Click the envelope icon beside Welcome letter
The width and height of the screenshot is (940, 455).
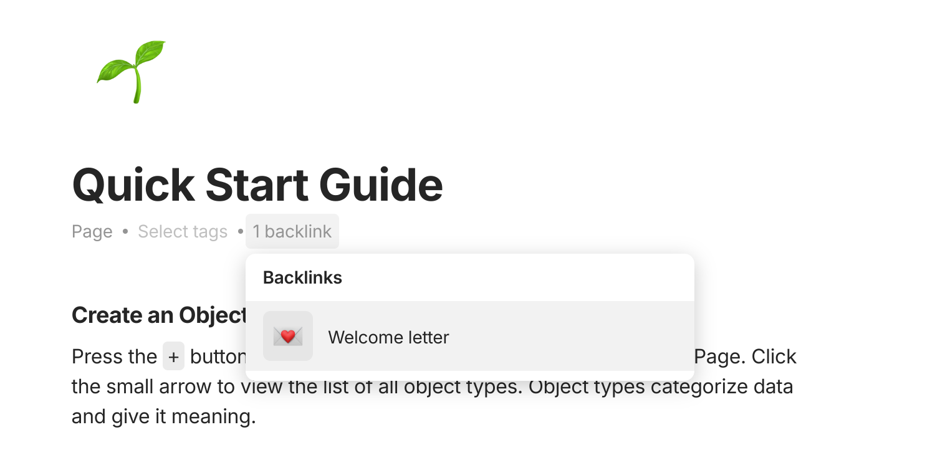point(288,337)
